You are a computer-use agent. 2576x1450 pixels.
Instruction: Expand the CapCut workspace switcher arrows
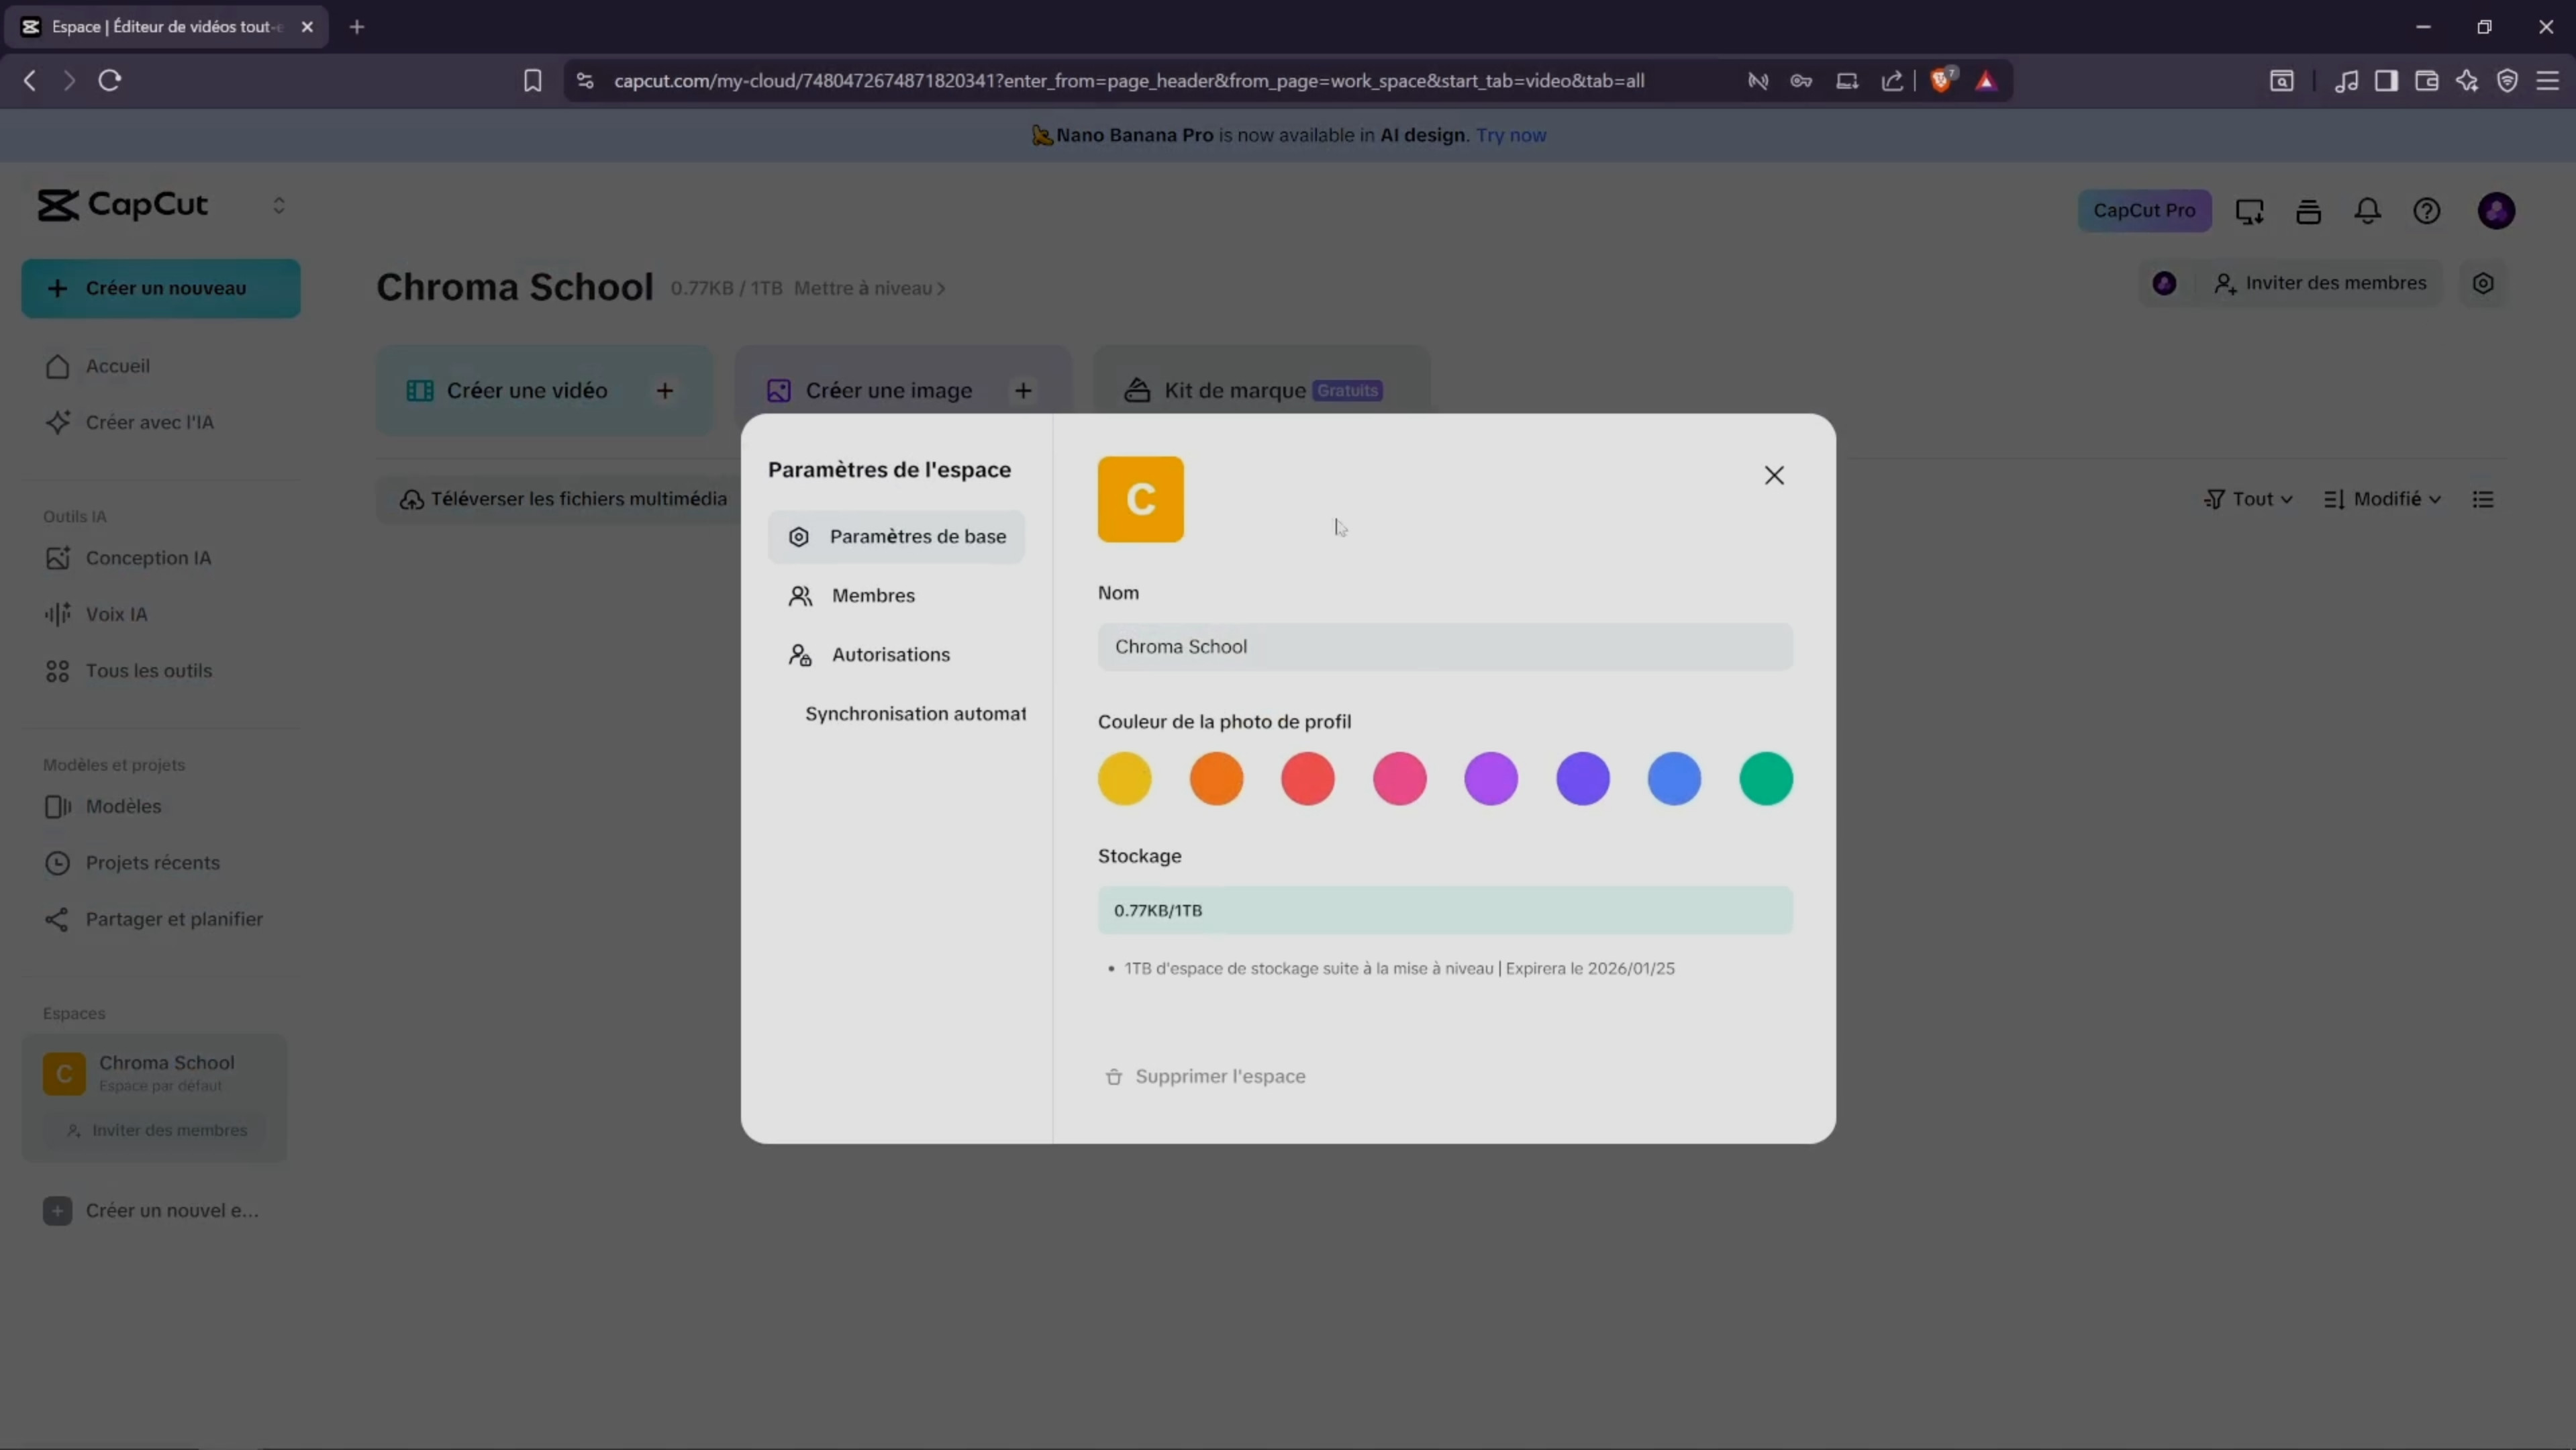279,205
